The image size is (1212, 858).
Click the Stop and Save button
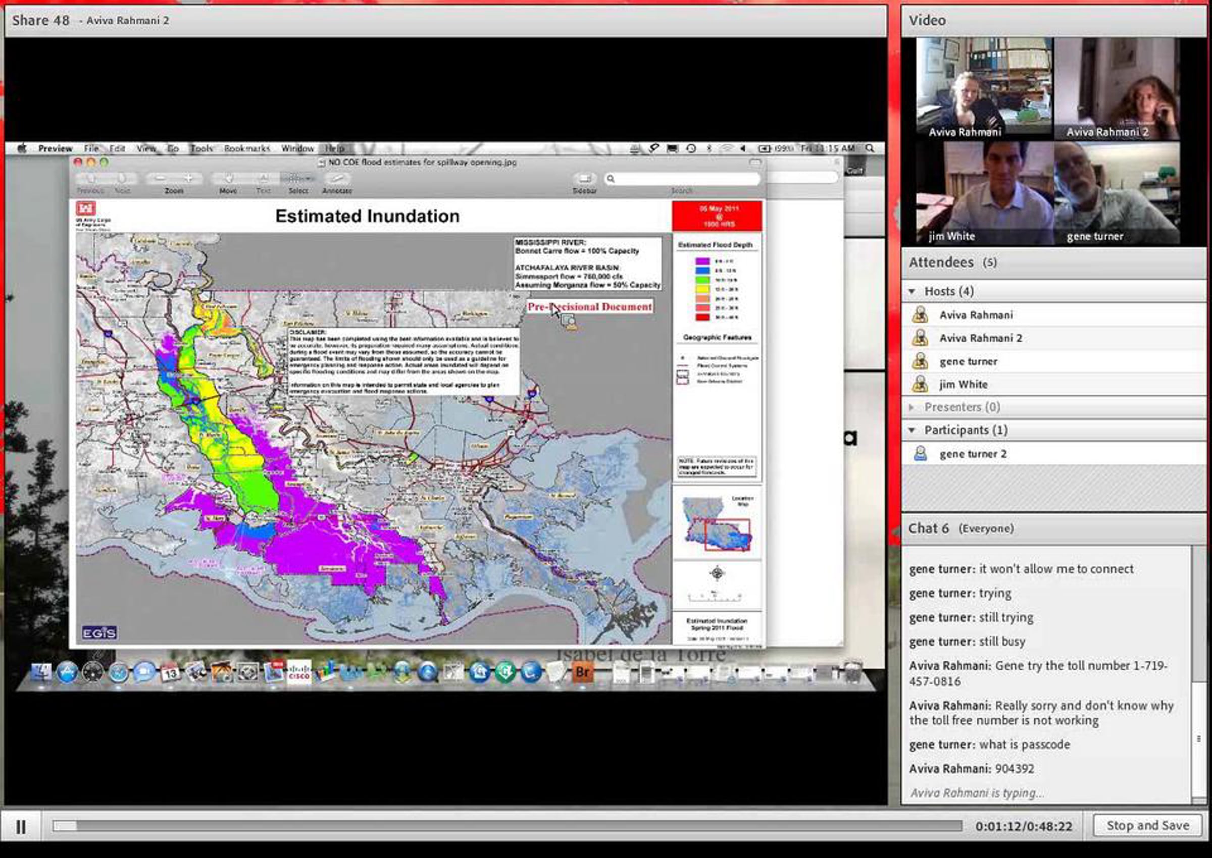tap(1147, 825)
